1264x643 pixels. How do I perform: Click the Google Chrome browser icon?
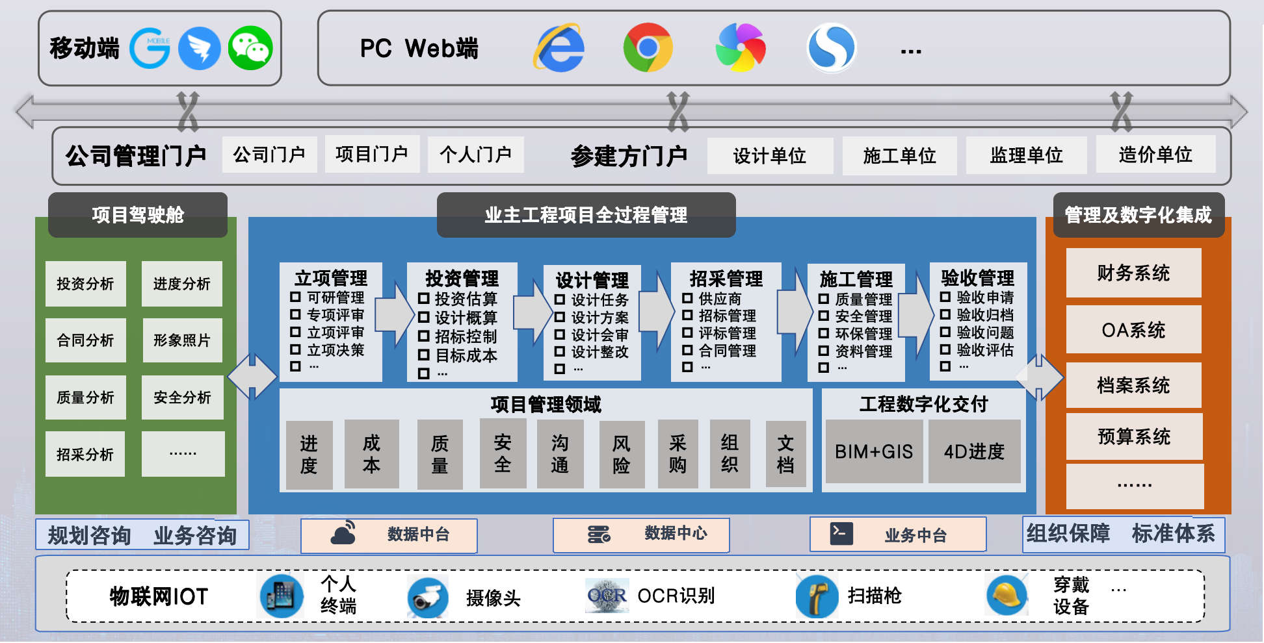648,48
